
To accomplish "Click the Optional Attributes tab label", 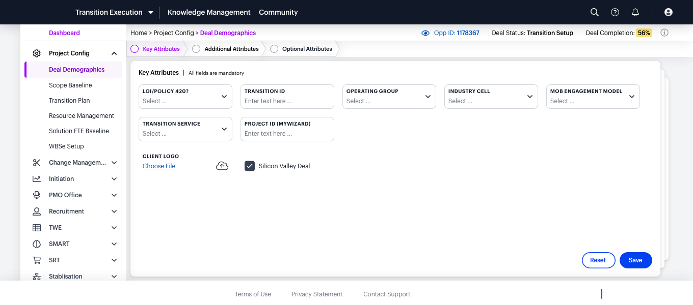I will [x=307, y=49].
